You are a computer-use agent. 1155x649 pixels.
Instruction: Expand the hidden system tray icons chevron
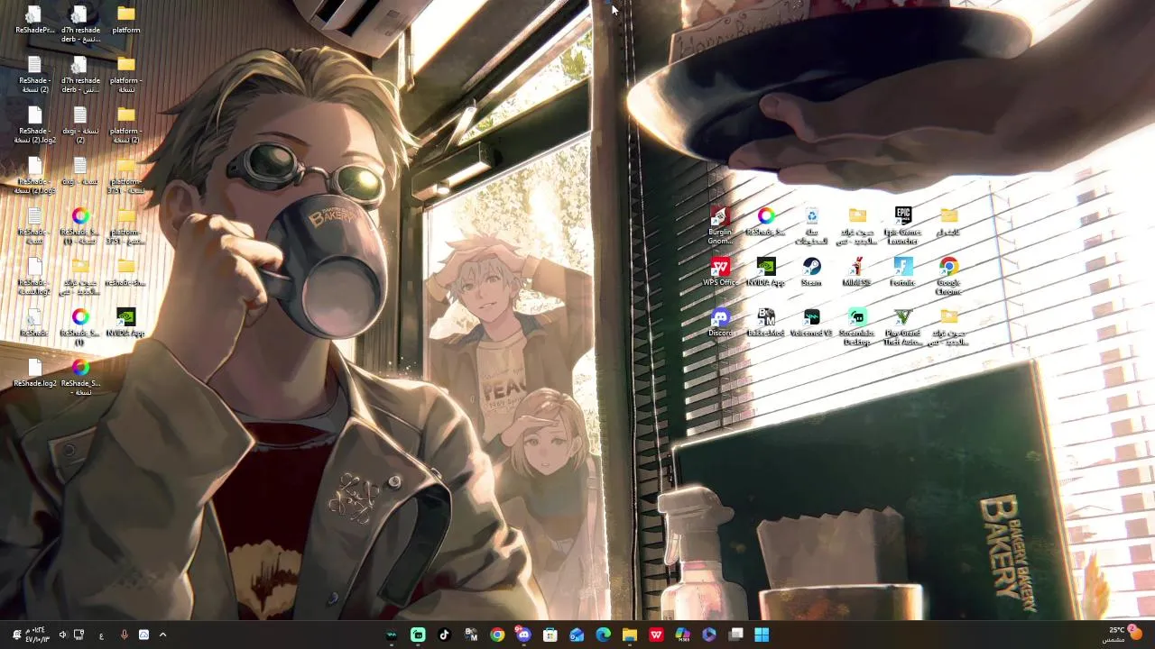pyautogui.click(x=162, y=635)
